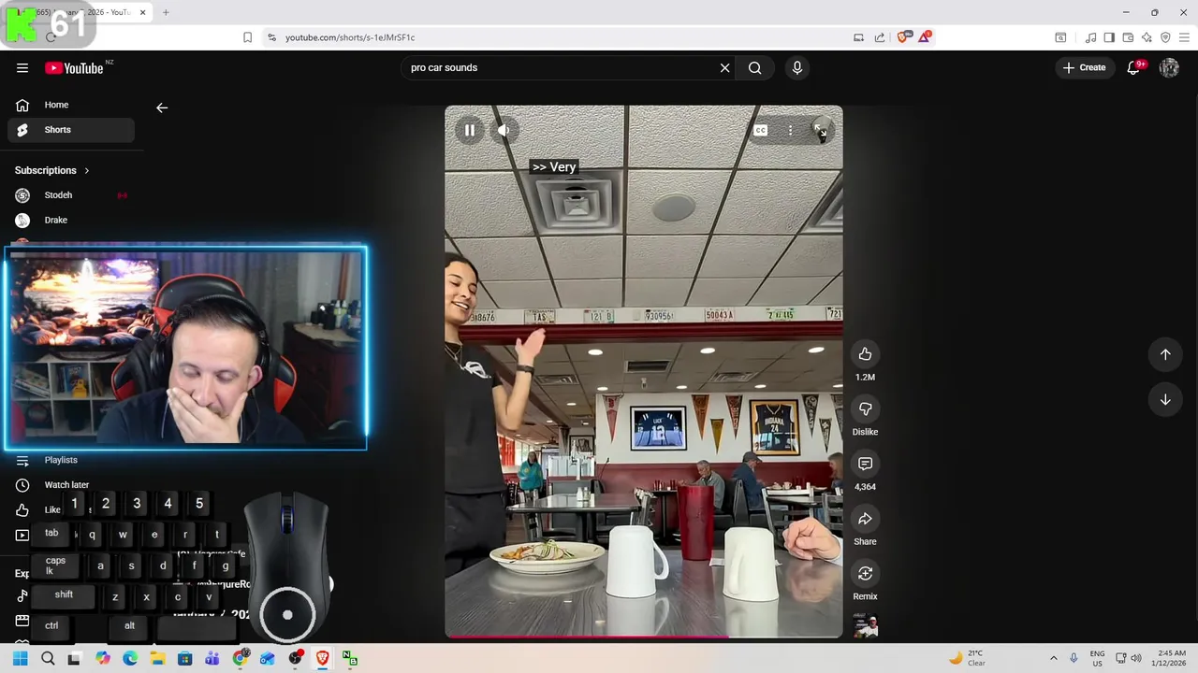Screen dimensions: 1198x673
Task: Dislike the Short
Action: [x=865, y=408]
